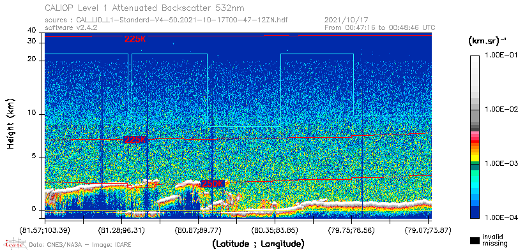Click the '(80.35;83.85)' tick label
This screenshot has width=518, height=250.
coord(275,230)
